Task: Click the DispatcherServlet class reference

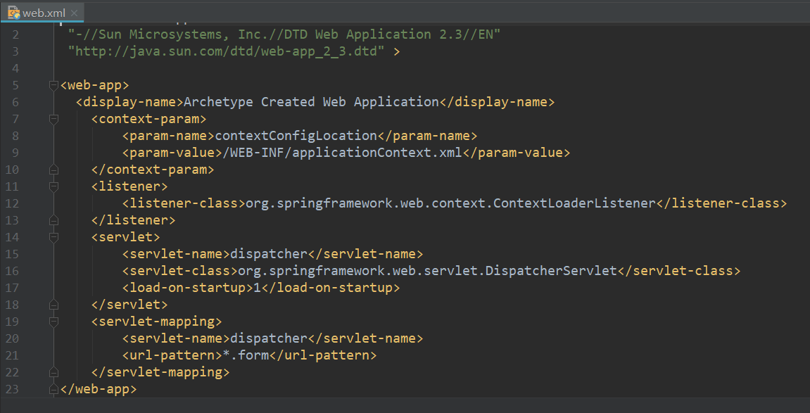Action: [551, 271]
